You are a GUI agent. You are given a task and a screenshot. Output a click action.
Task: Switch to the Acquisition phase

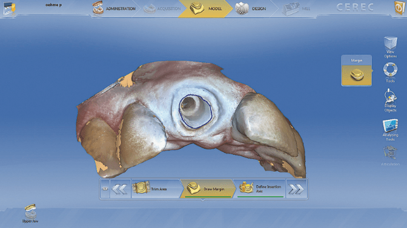pyautogui.click(x=162, y=8)
